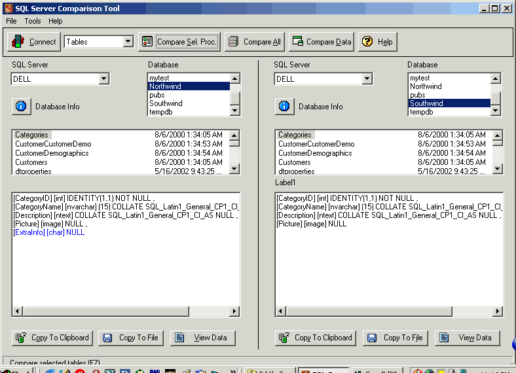The width and height of the screenshot is (516, 373).
Task: Click the left script horizontal scrollbar thumb
Action: click(x=105, y=311)
